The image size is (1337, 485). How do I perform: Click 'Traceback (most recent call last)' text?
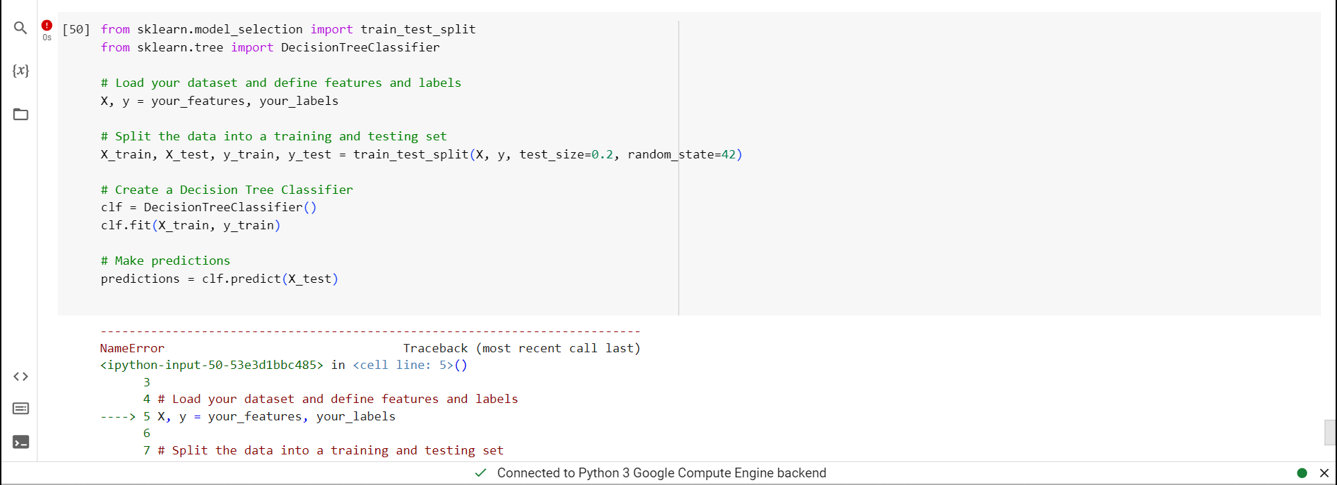tap(522, 348)
